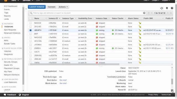Collapse the left navigation pane arrow
This screenshot has width=177, height=99.
26,9
